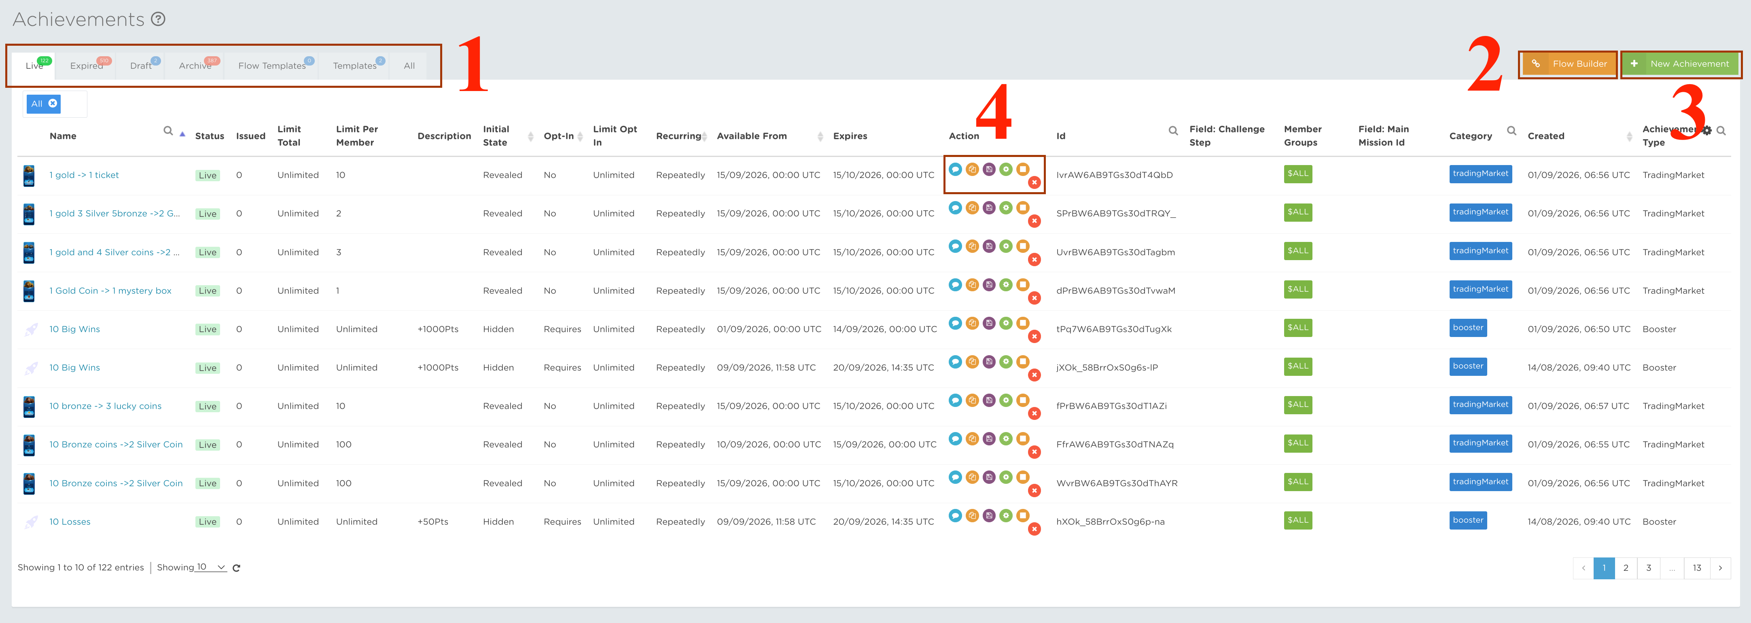Open the Achievements help question-mark icon
Image resolution: width=1751 pixels, height=623 pixels.
[x=158, y=19]
